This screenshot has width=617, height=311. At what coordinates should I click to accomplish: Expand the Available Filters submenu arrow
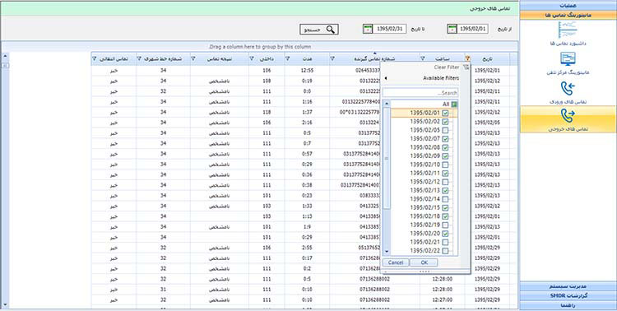(x=386, y=78)
